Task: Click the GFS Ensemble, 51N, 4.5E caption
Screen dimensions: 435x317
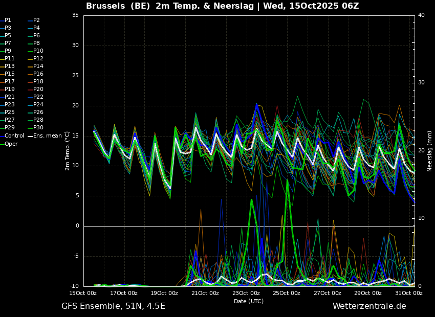Action: pos(113,306)
